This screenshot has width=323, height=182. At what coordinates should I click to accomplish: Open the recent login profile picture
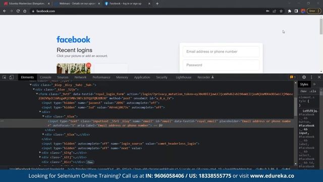pos(74,68)
